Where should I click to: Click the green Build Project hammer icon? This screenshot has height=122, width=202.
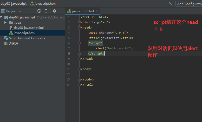(171, 4)
